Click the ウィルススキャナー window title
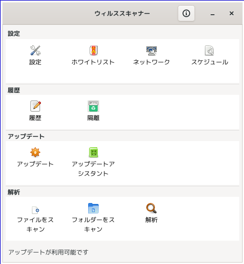This screenshot has width=244, height=264. pyautogui.click(x=122, y=13)
